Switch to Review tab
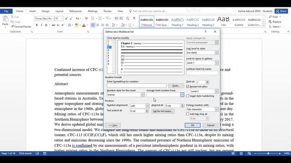This screenshot has width=291, height=163. click(107, 11)
